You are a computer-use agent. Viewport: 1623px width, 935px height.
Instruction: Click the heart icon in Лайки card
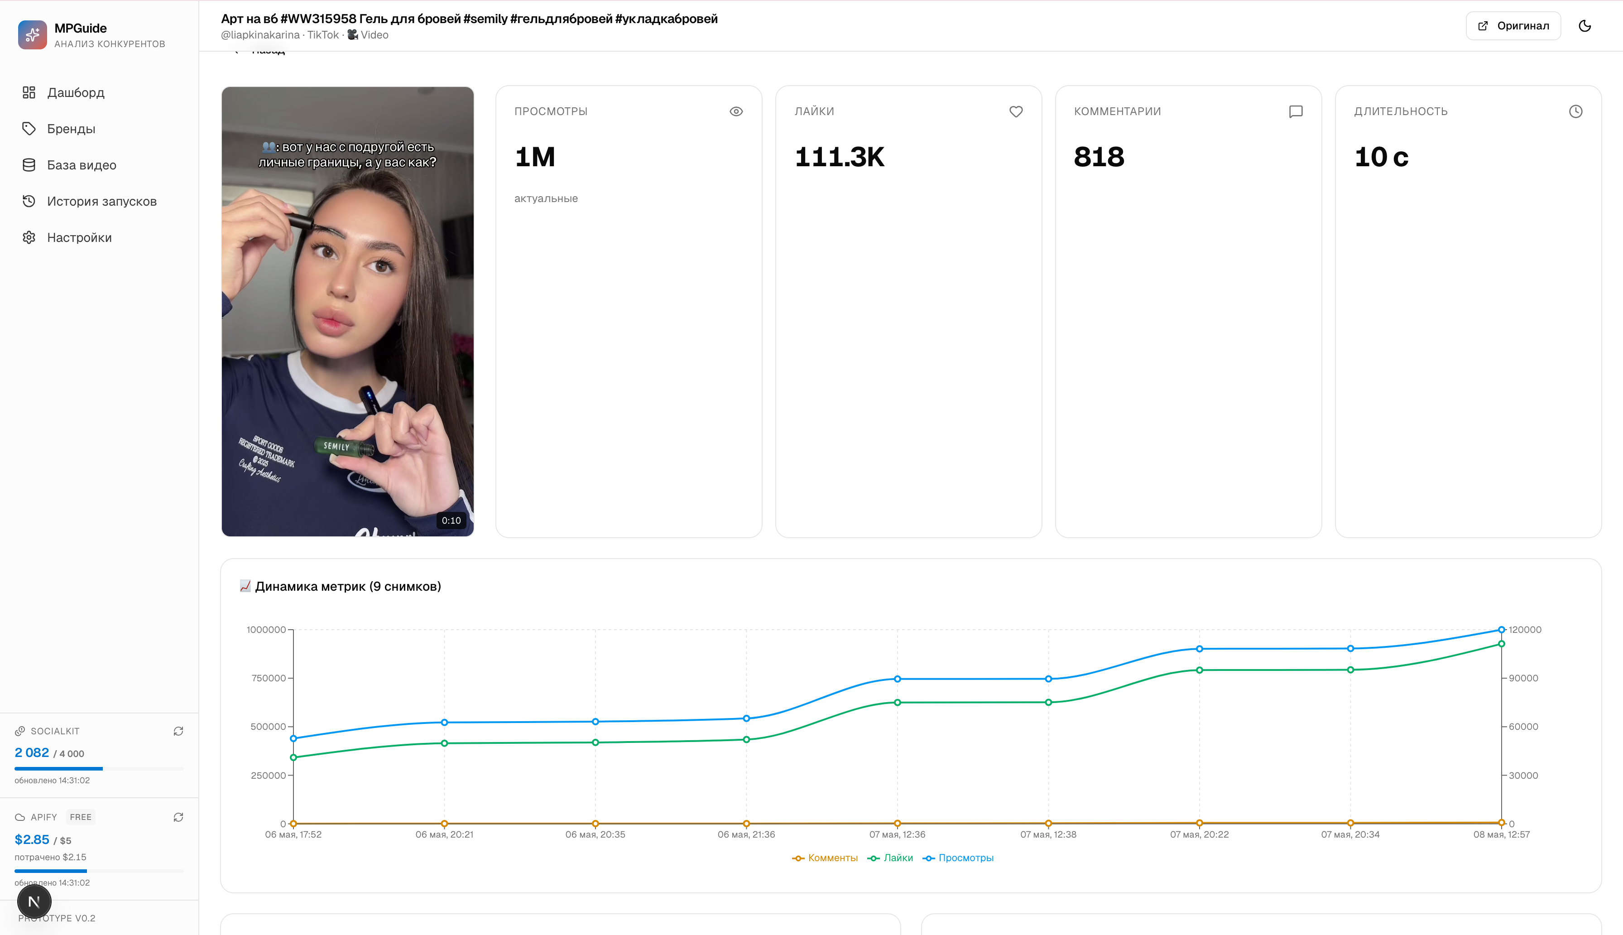1016,112
